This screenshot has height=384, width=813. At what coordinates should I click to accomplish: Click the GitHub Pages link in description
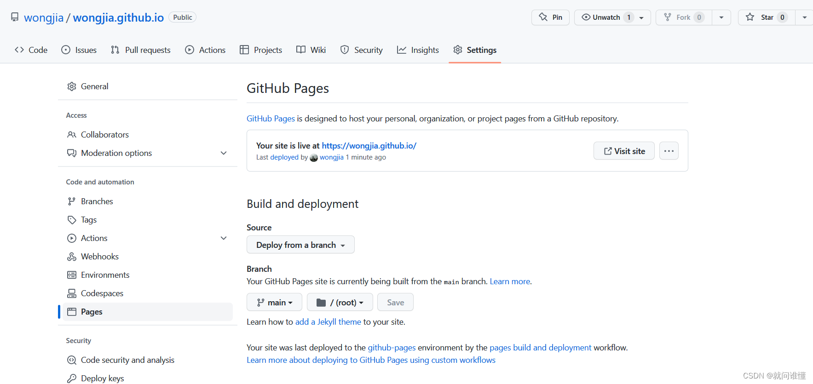pos(271,119)
